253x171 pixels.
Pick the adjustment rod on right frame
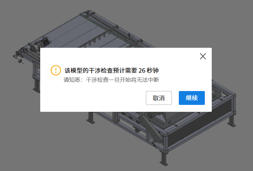[x=219, y=98]
